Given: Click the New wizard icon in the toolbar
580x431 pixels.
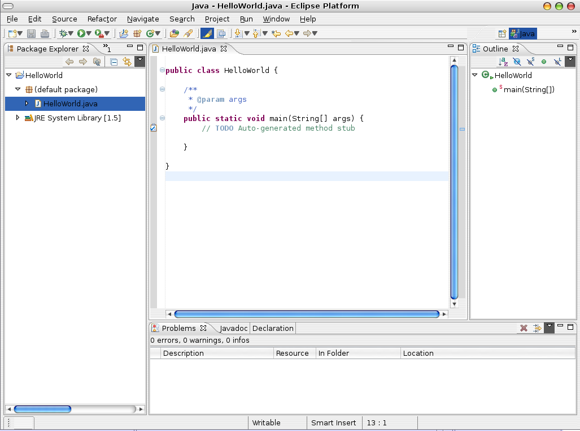Looking at the screenshot, I should point(12,33).
